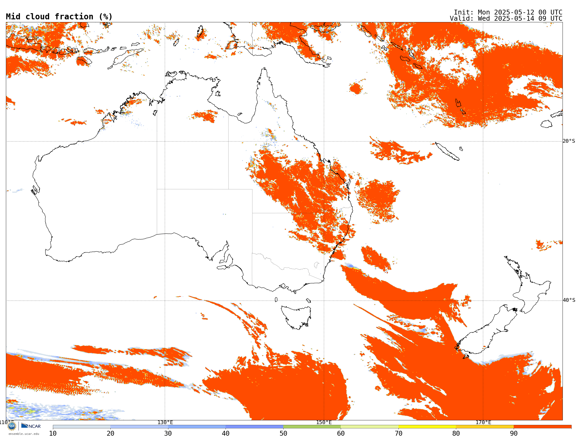Click the 150°E longitude label
Screen dimensions: 580x437
point(324,422)
